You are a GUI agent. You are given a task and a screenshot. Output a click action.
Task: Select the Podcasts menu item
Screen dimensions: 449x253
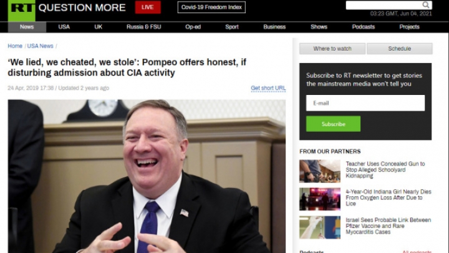coord(364,27)
